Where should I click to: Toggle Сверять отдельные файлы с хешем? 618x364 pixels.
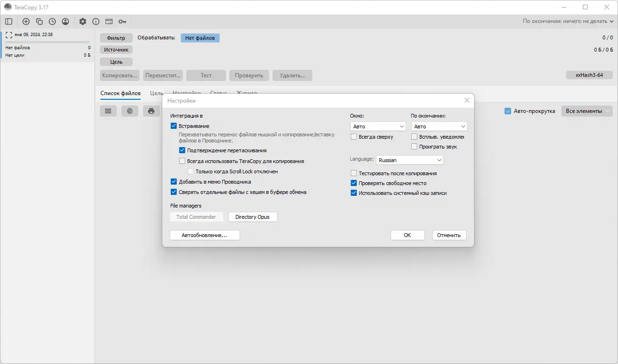point(174,192)
